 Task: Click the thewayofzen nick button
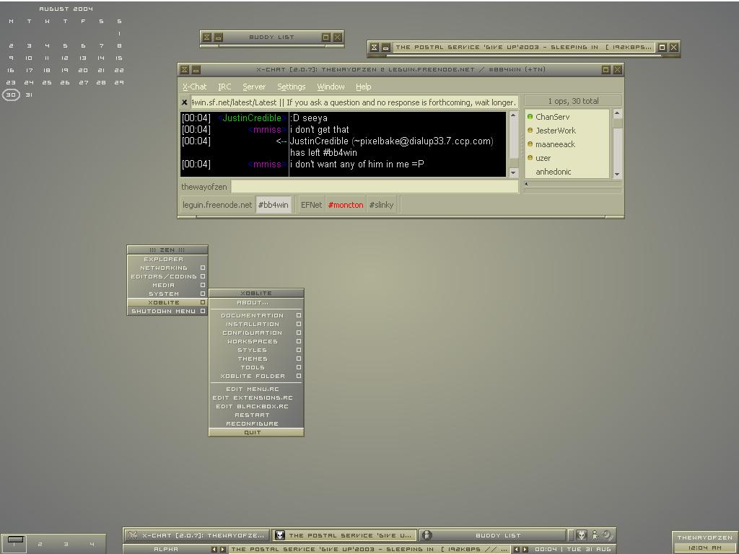click(204, 187)
